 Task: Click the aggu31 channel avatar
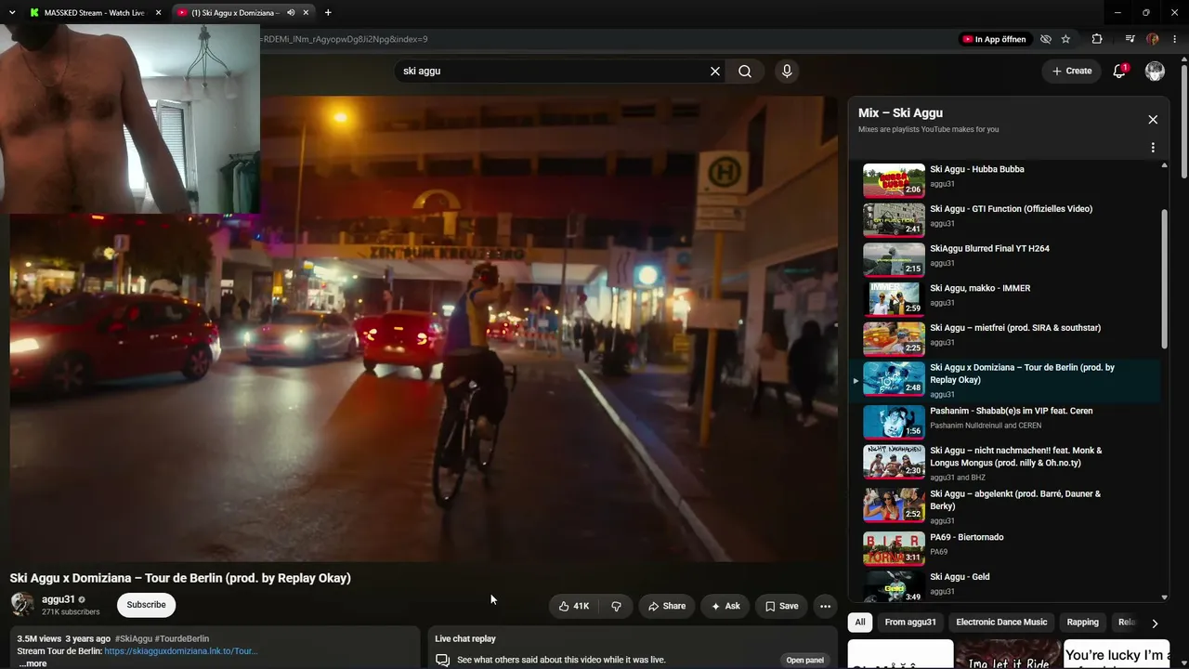point(22,605)
